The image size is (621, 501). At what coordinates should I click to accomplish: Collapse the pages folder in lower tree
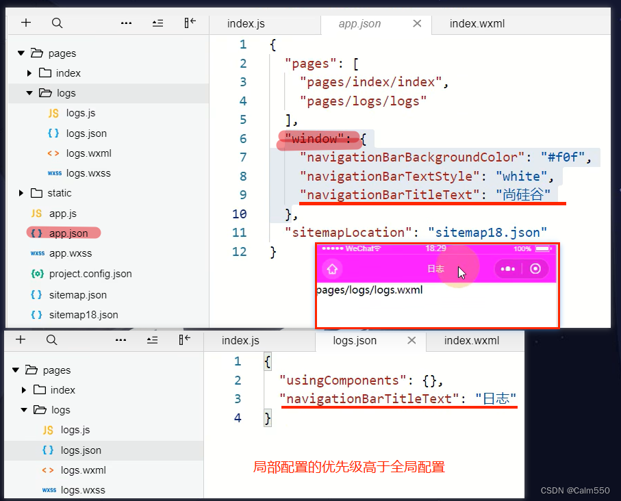[16, 370]
